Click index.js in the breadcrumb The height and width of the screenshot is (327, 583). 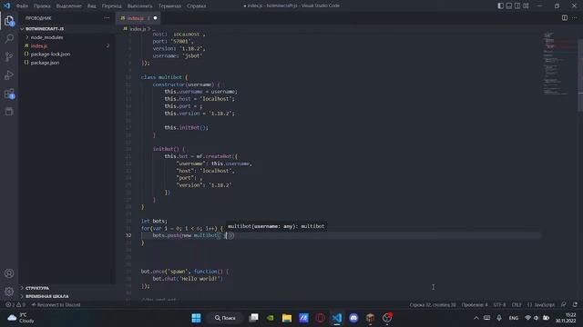pyautogui.click(x=138, y=28)
